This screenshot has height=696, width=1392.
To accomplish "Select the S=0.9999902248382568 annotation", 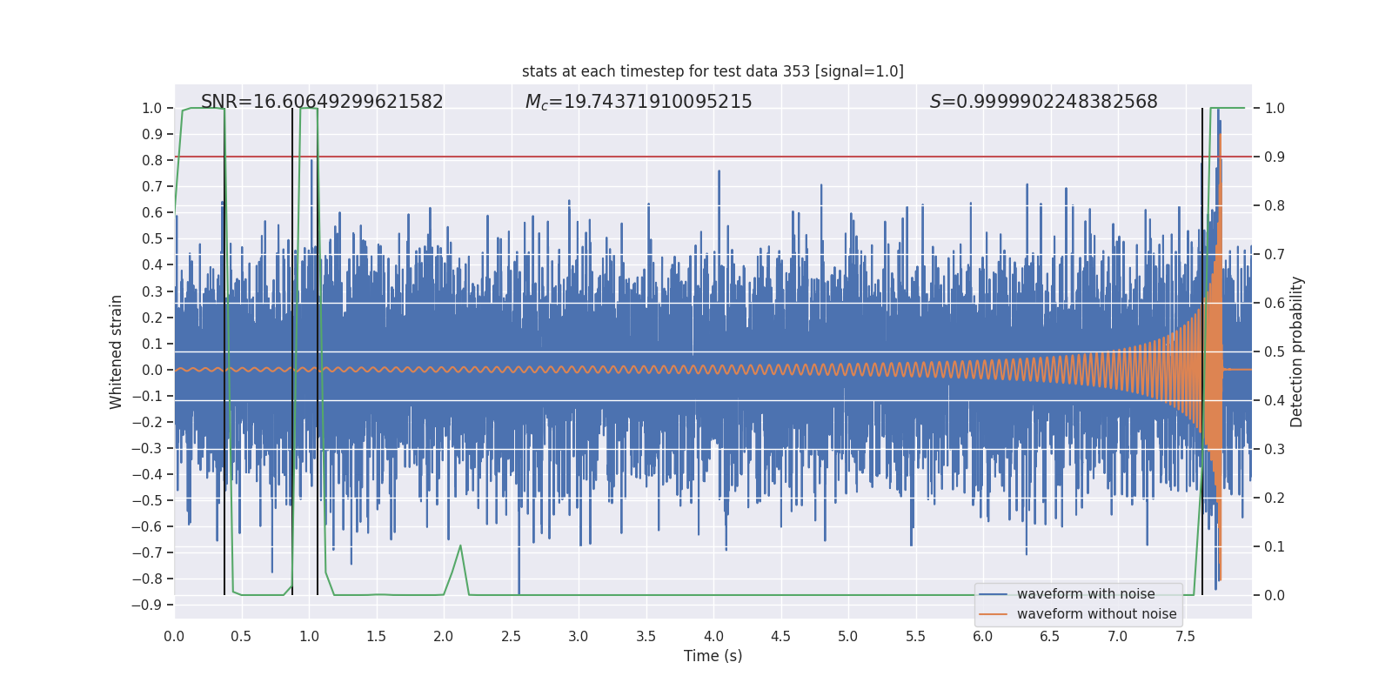I will [1043, 102].
